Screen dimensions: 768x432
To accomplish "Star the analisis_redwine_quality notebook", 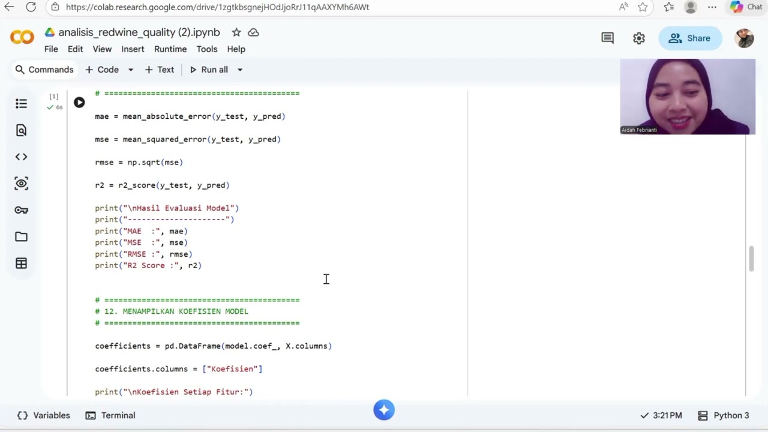I will (x=236, y=32).
